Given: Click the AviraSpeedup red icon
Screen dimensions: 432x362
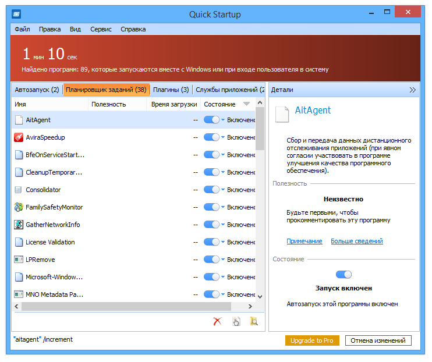Looking at the screenshot, I should (x=19, y=137).
